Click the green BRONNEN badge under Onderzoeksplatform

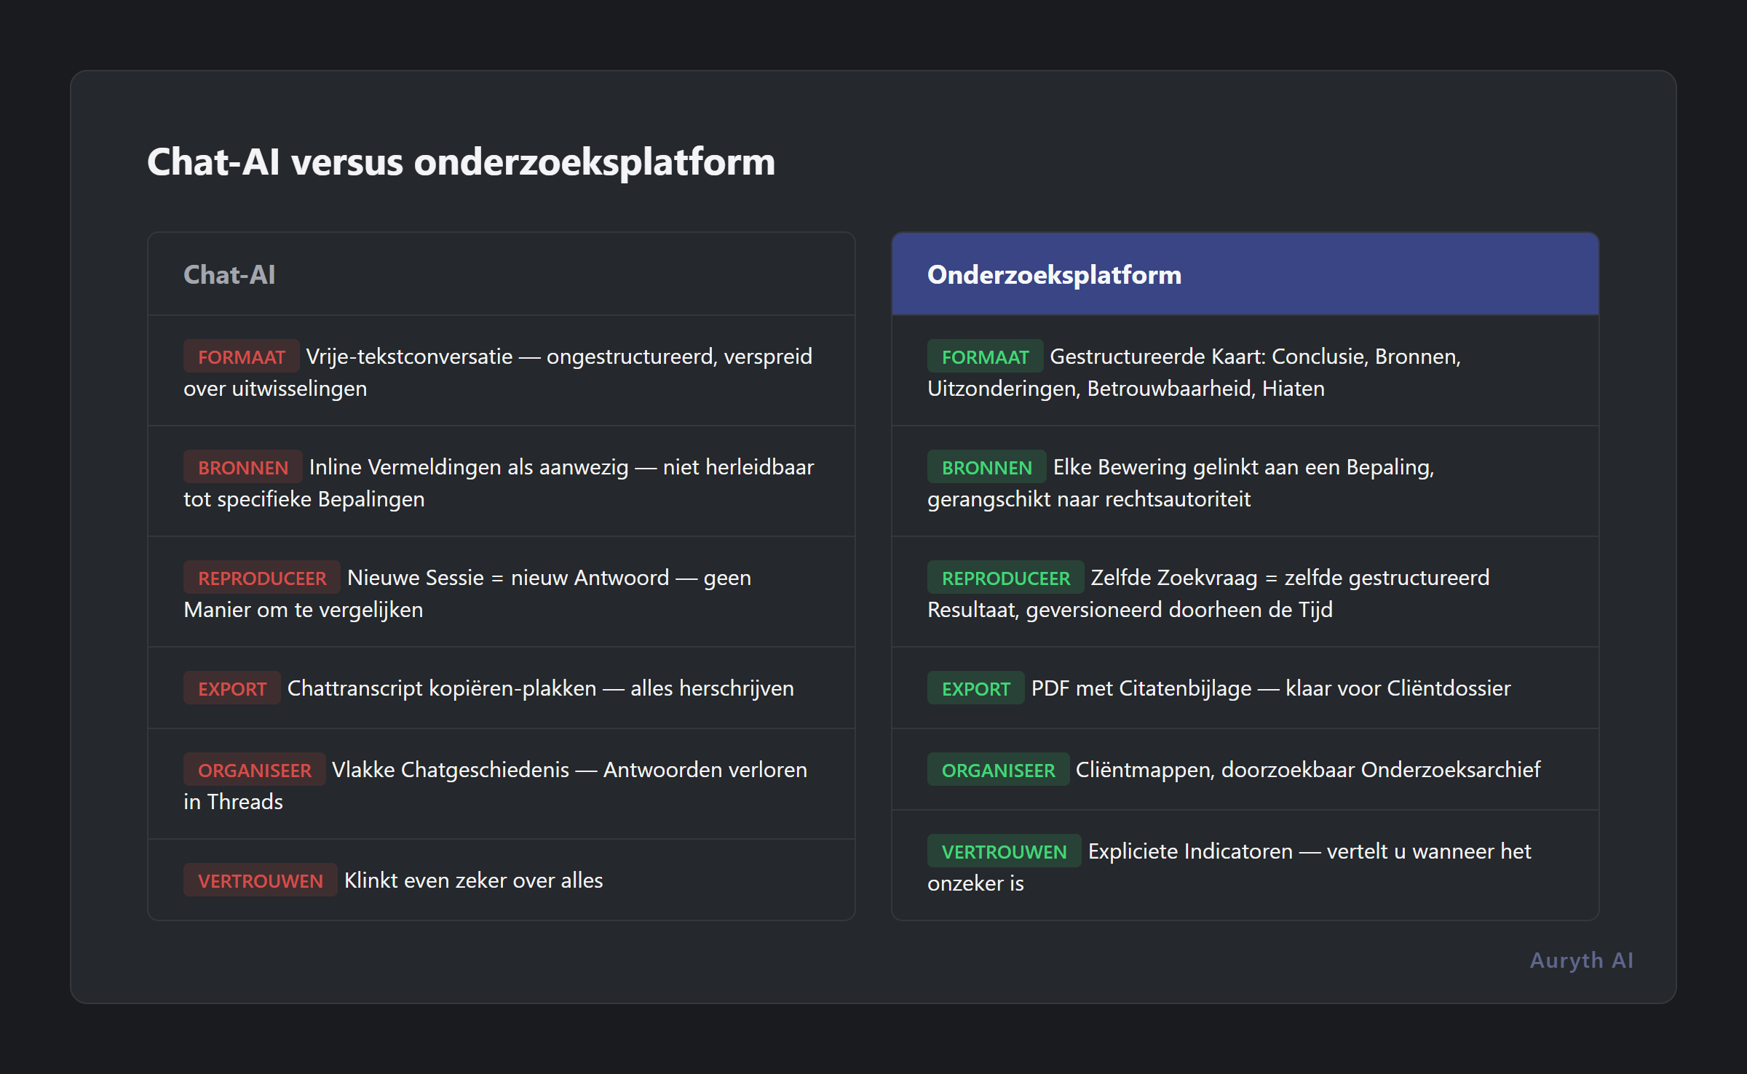[x=987, y=466]
